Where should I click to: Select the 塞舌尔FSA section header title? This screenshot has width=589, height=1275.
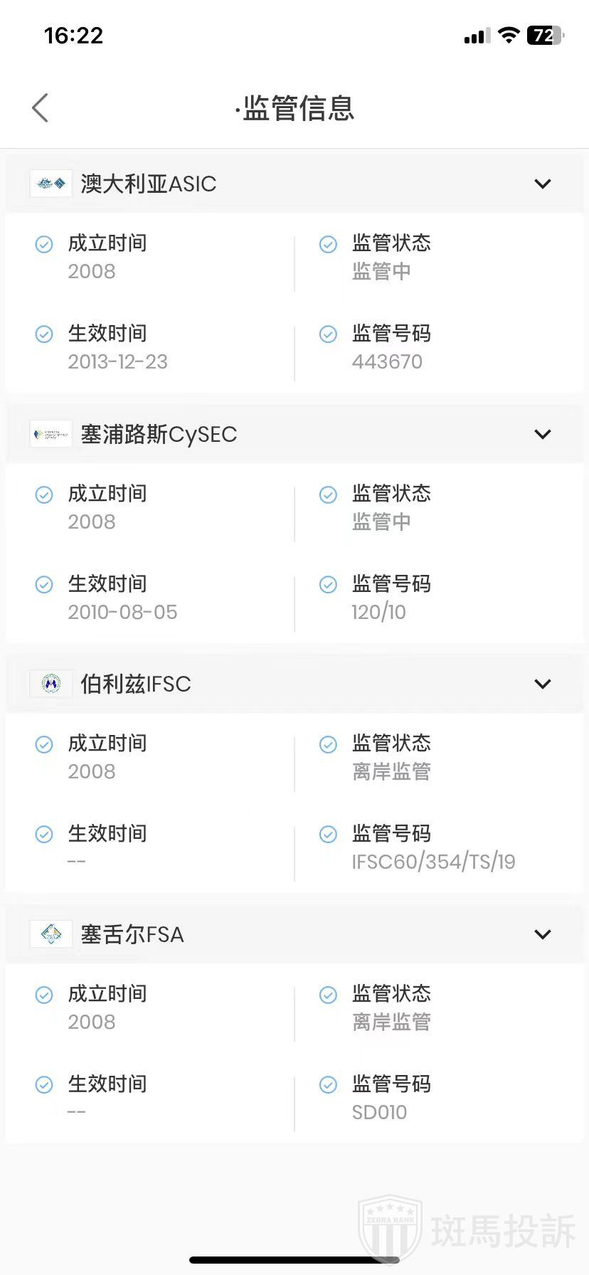[x=132, y=934]
